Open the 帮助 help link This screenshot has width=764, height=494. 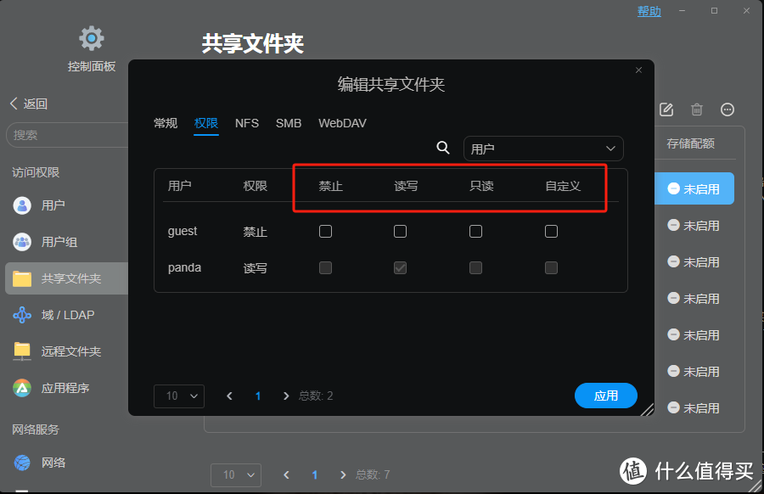click(x=649, y=10)
